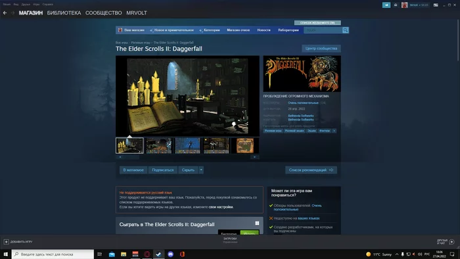The height and width of the screenshot is (259, 460).
Task: Click the Подписаться button
Action: click(163, 170)
